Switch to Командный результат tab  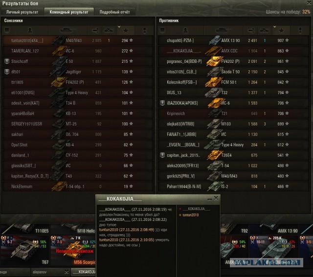click(x=69, y=12)
